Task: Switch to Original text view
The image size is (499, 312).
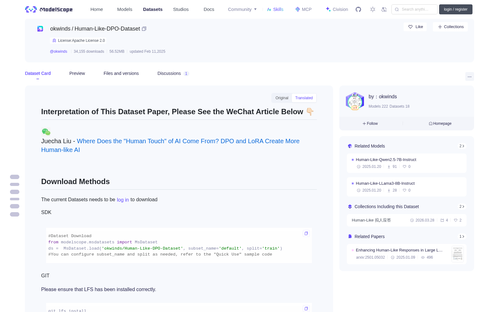Action: [282, 98]
